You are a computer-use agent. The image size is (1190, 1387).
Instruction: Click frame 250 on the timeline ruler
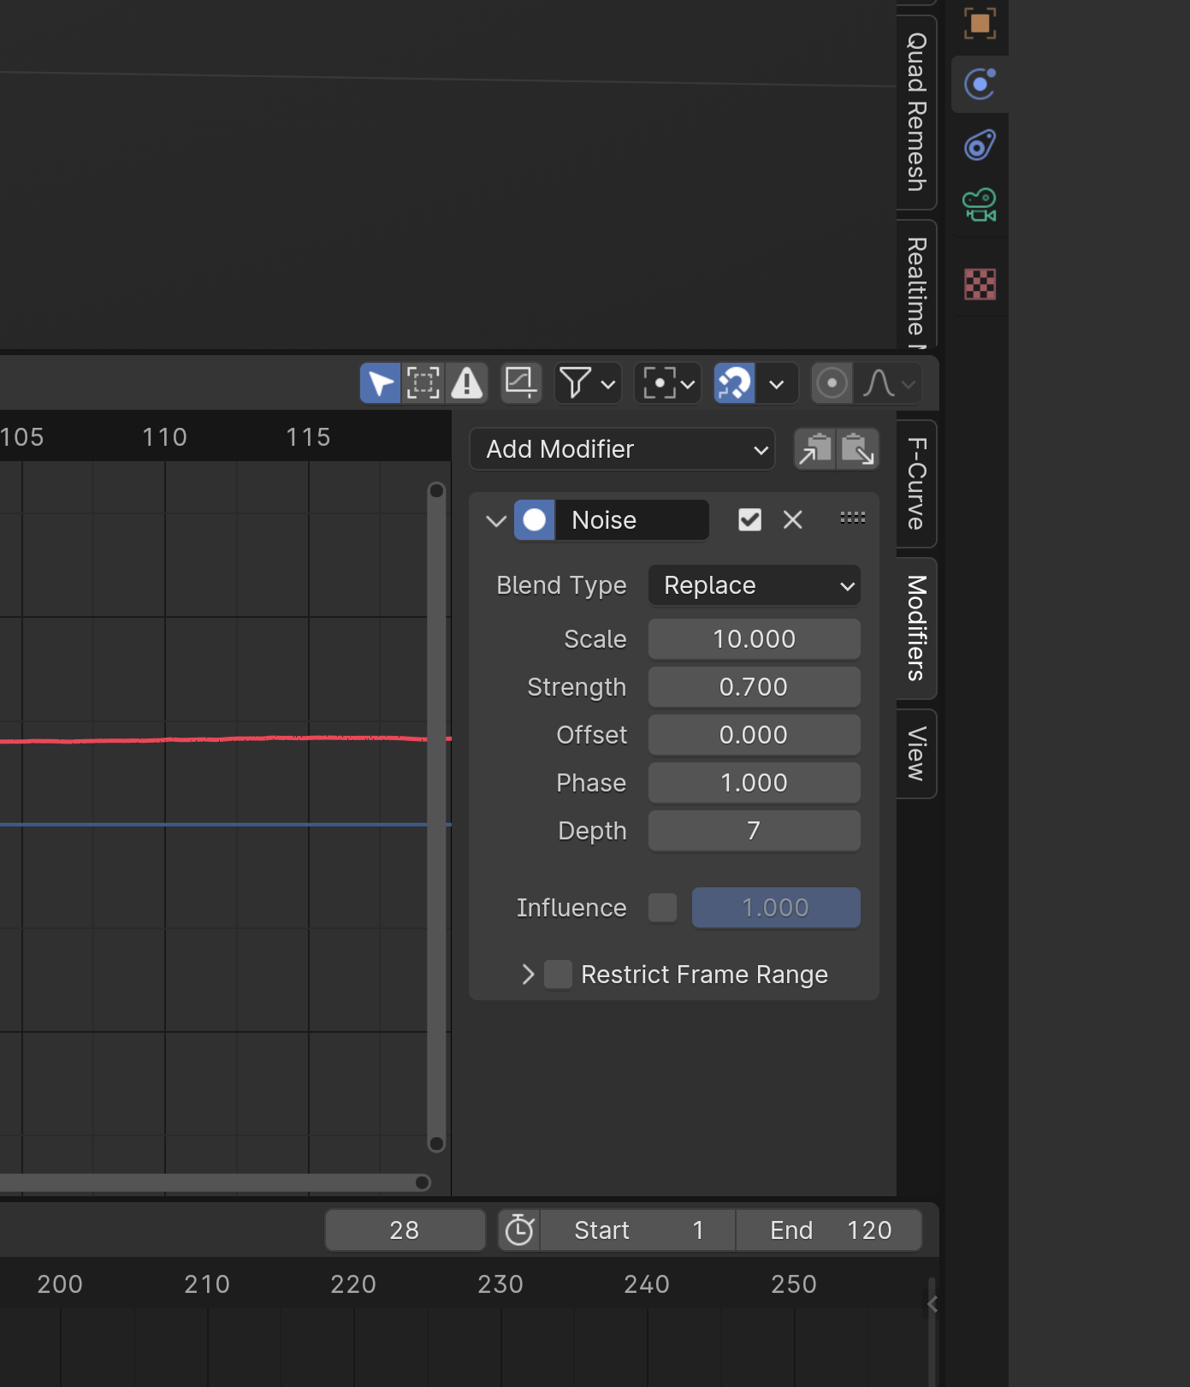(794, 1284)
